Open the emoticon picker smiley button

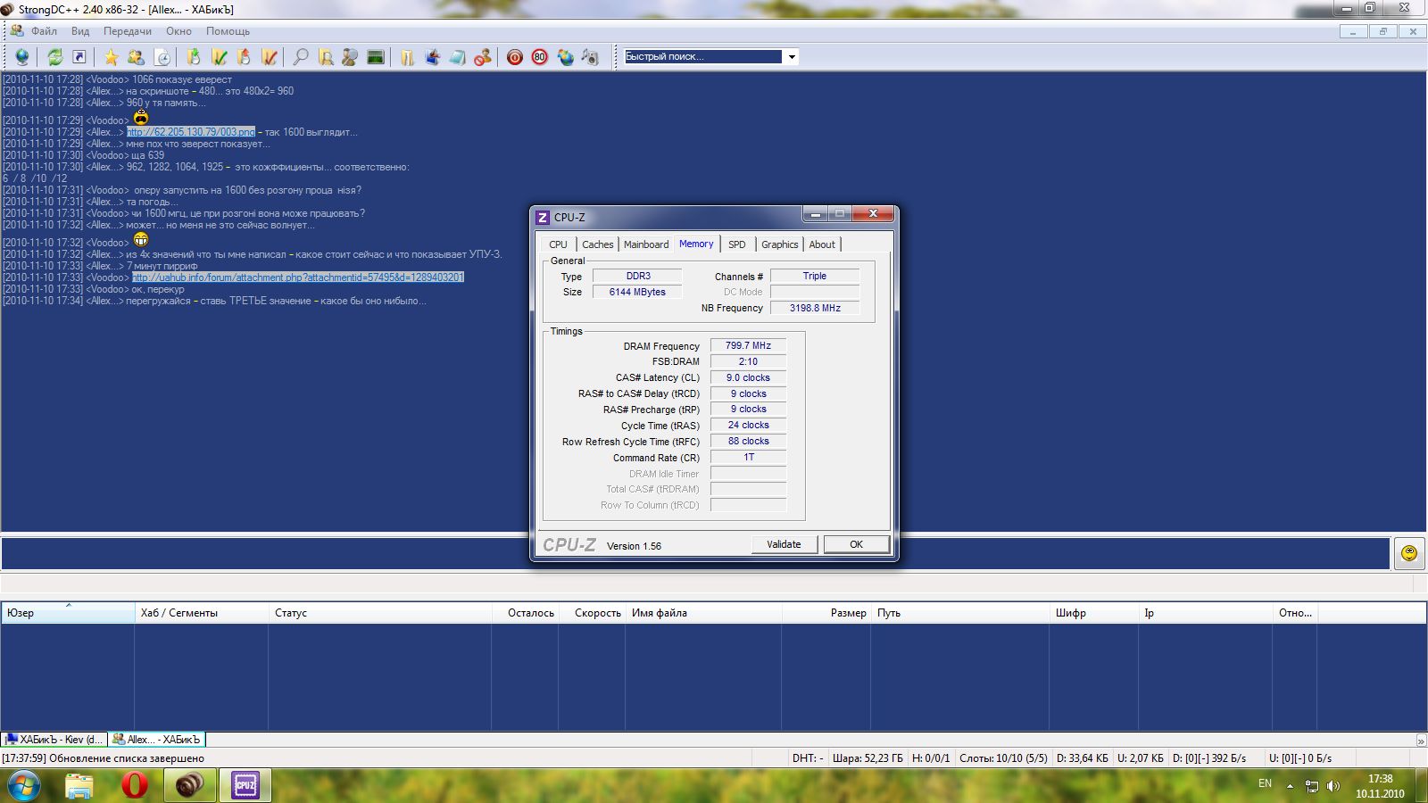(x=1409, y=553)
